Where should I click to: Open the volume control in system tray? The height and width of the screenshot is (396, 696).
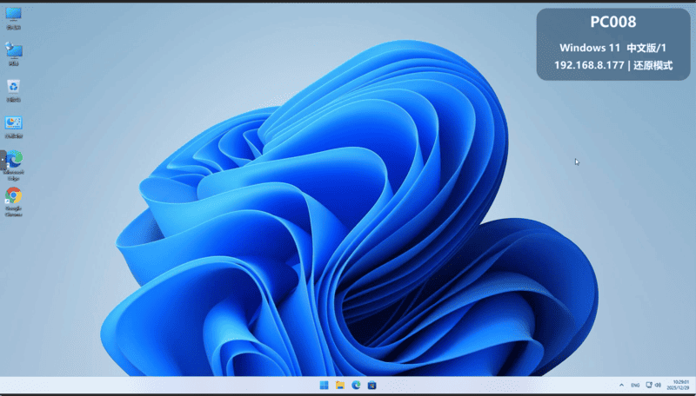658,385
